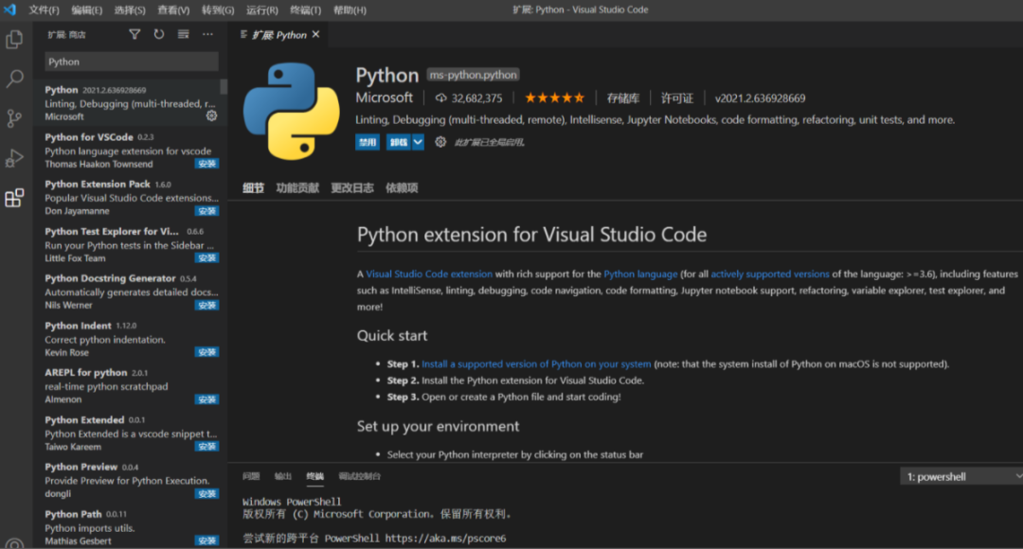Screen dimensions: 1023x549
Task: Open the Visual Studio Code extension link
Action: (429, 274)
